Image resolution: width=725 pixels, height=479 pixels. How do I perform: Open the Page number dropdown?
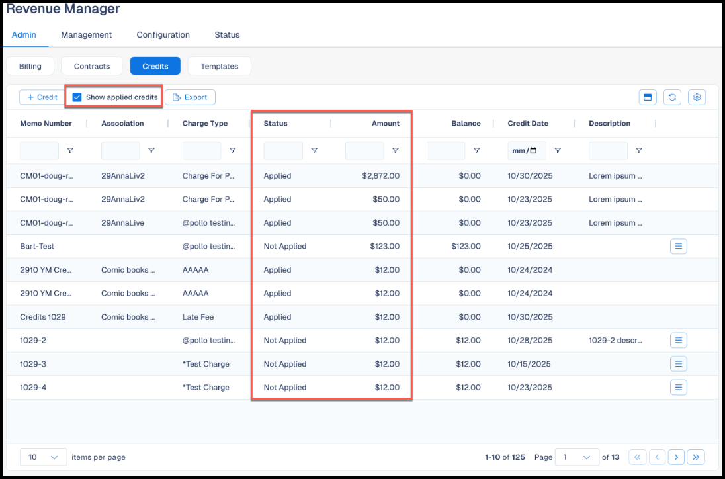577,457
